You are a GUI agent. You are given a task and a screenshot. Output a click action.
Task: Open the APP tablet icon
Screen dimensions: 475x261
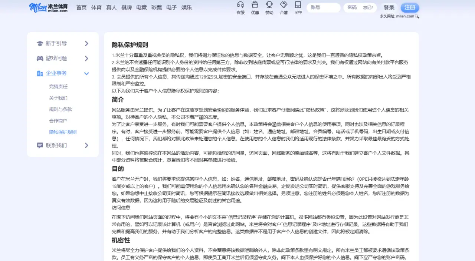pyautogui.click(x=298, y=5)
